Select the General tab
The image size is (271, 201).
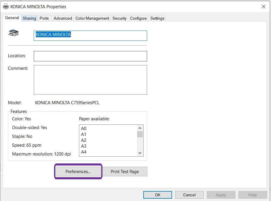point(12,18)
